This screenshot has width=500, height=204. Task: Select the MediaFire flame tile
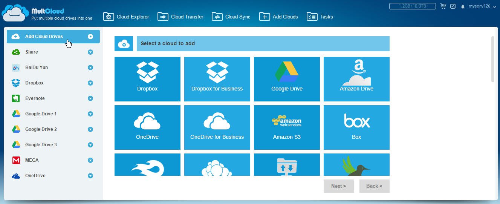[147, 164]
